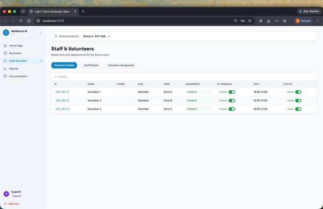Open browser three-dot menu
The height and width of the screenshot is (209, 323).
[318, 21]
